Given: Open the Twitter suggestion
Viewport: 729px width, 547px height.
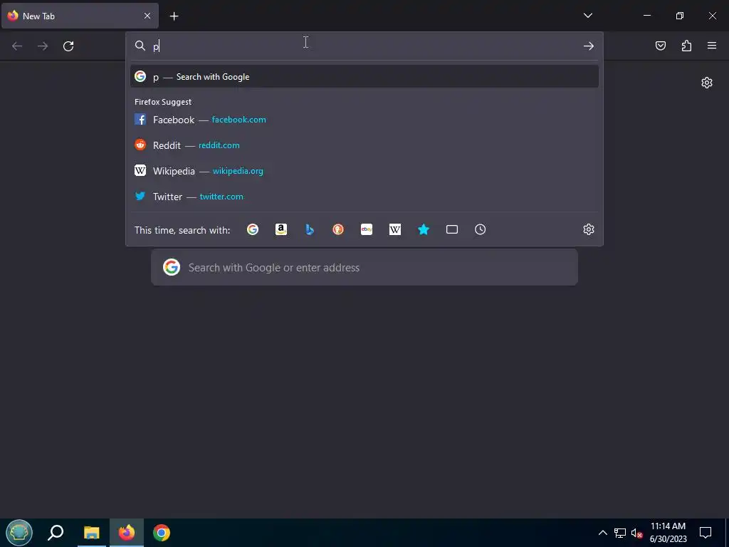Looking at the screenshot, I should (364, 197).
